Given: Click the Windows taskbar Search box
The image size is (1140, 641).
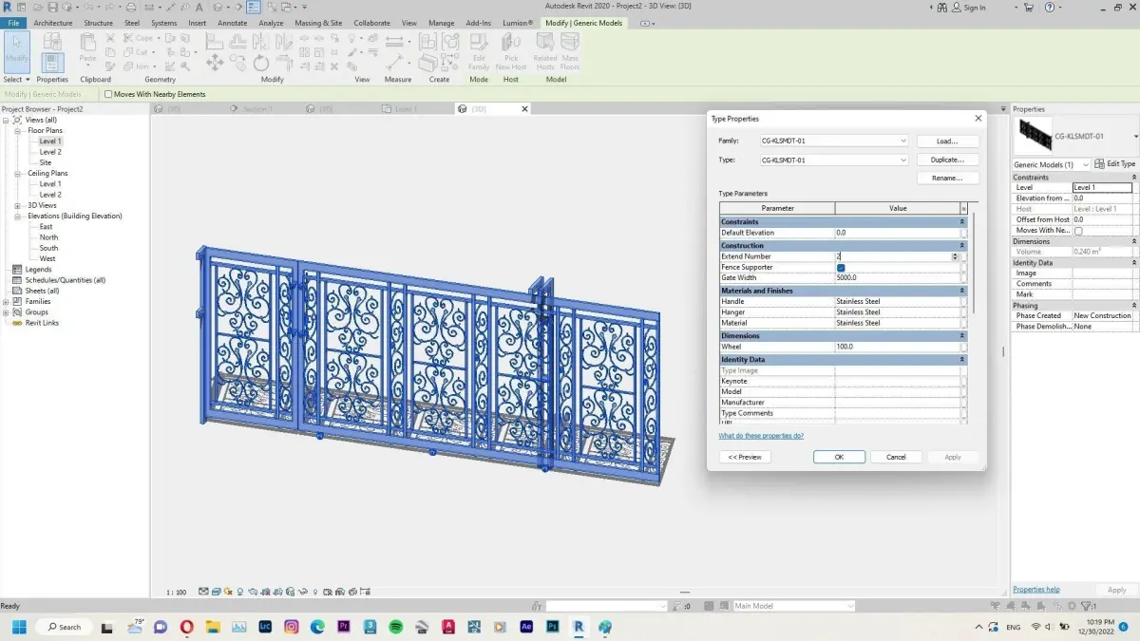Looking at the screenshot, I should point(64,627).
